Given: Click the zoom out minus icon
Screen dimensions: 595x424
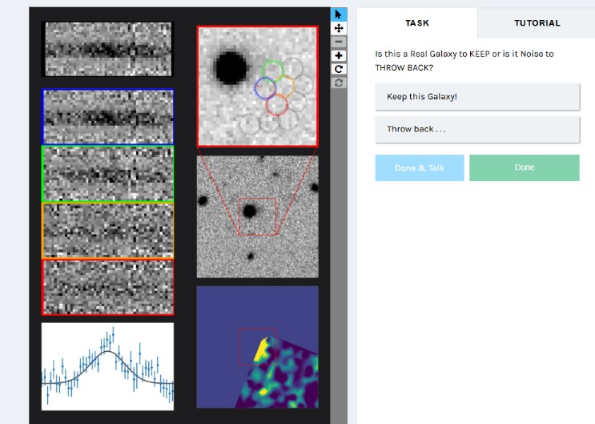Looking at the screenshot, I should click(339, 42).
